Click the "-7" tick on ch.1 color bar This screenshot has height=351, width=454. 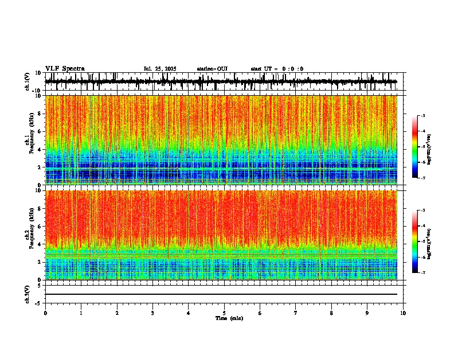point(422,178)
